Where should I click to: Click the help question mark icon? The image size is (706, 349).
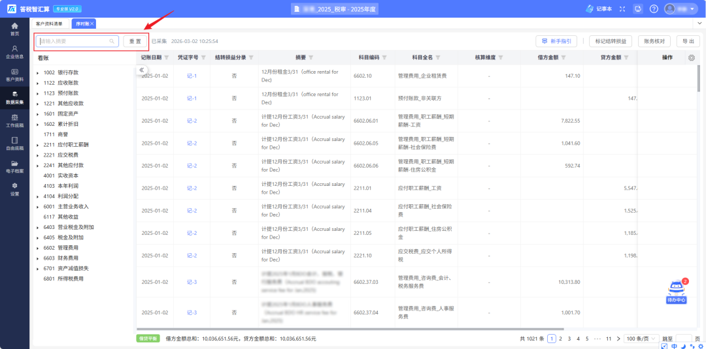pos(654,8)
